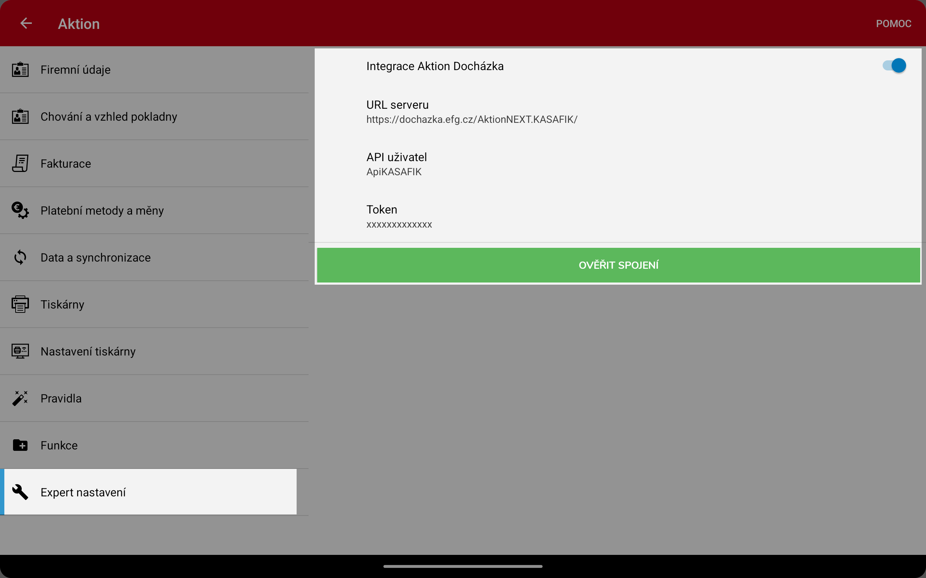
Task: Click the euro-gear payment methods icon
Action: tap(20, 210)
